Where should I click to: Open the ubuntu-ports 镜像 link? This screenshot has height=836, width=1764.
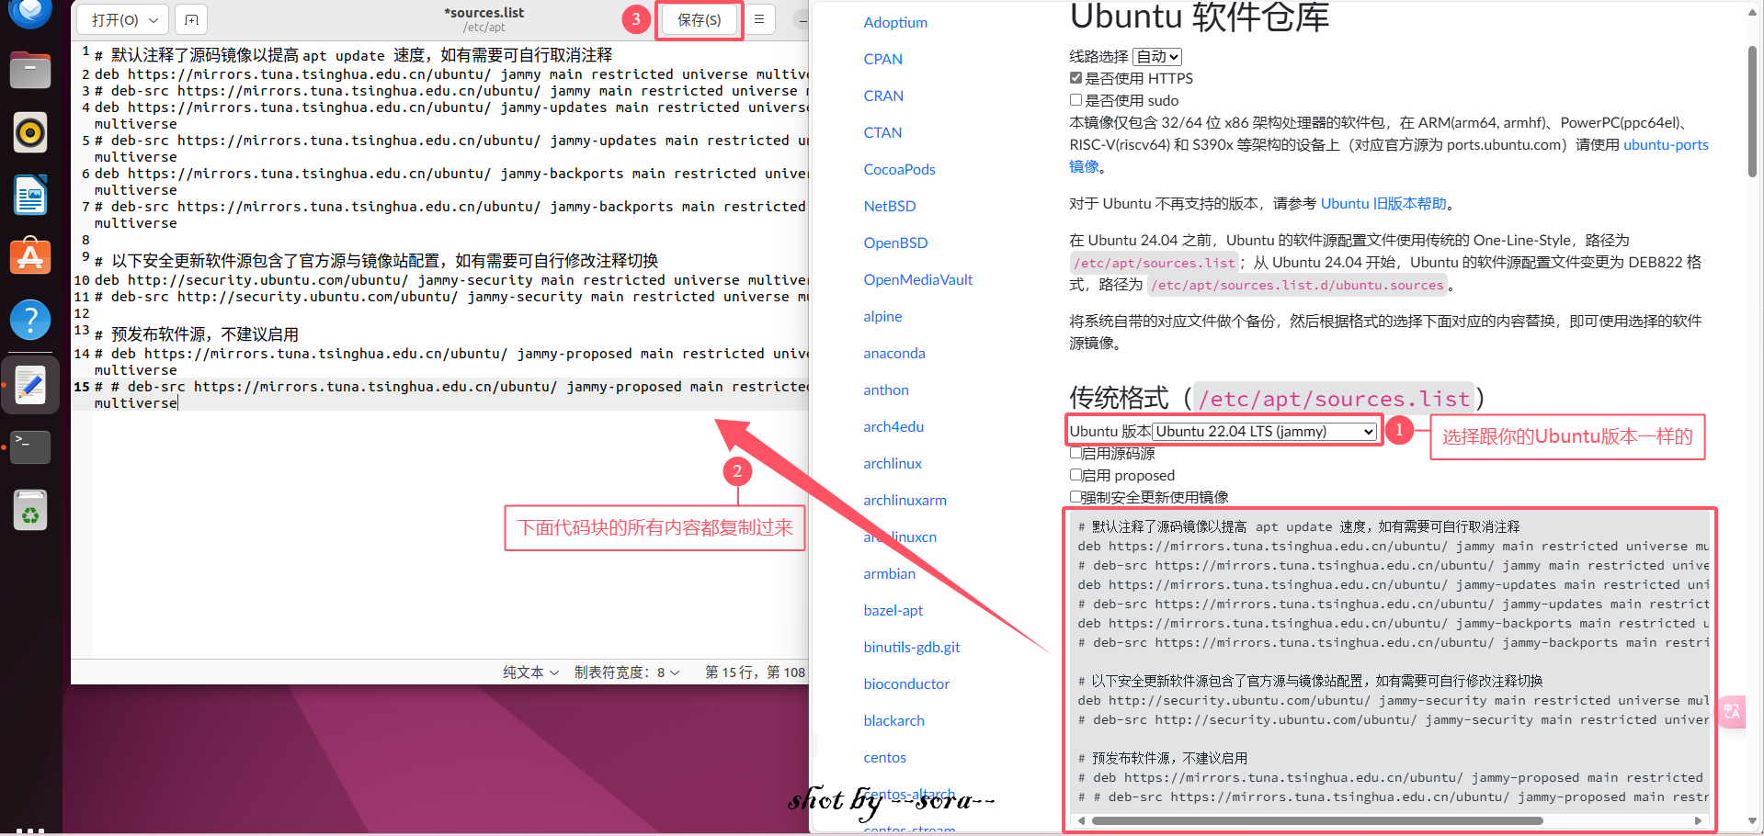(x=1666, y=144)
